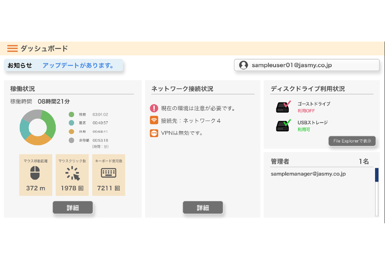The image size is (385, 265).
Task: Click the green 稼働 legend dot
Action: (71, 114)
